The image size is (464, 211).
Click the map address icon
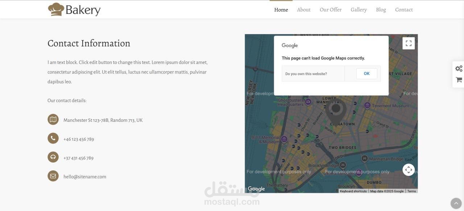pos(53,119)
